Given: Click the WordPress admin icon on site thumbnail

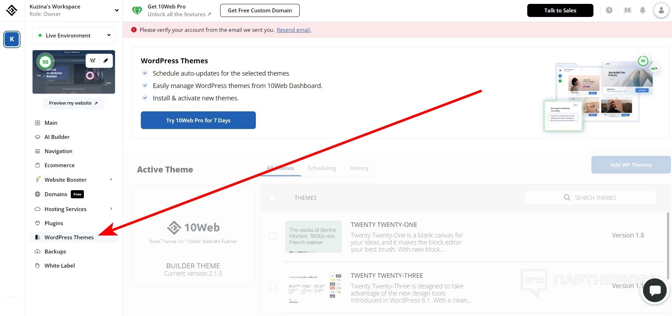Looking at the screenshot, I should (x=93, y=60).
